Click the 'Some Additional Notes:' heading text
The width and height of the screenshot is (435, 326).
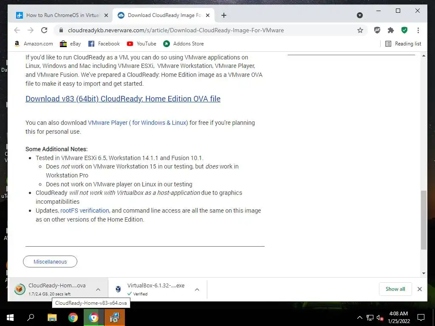point(56,149)
